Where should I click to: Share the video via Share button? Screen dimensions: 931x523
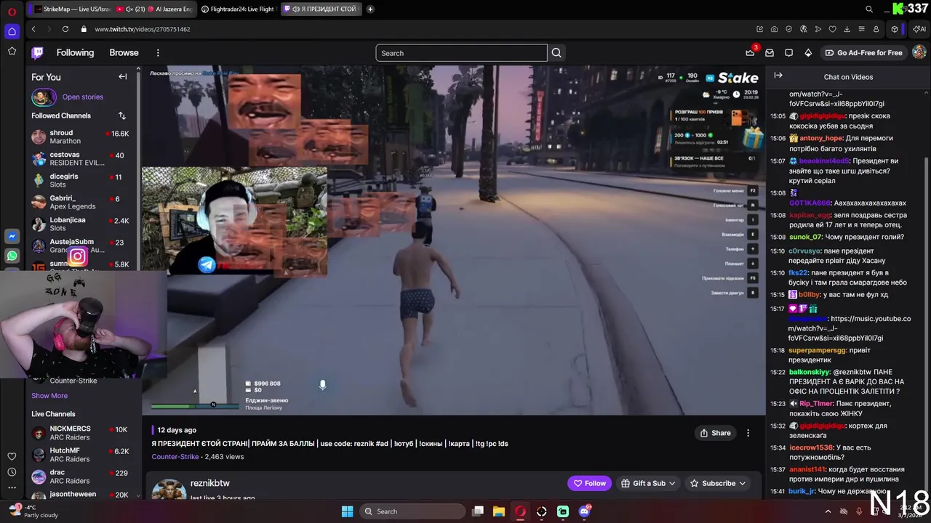(x=715, y=433)
